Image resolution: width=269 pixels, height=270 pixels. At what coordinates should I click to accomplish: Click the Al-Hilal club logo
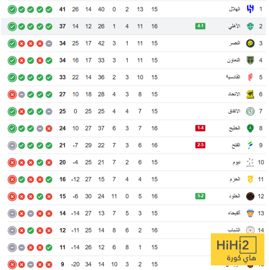tap(250, 9)
